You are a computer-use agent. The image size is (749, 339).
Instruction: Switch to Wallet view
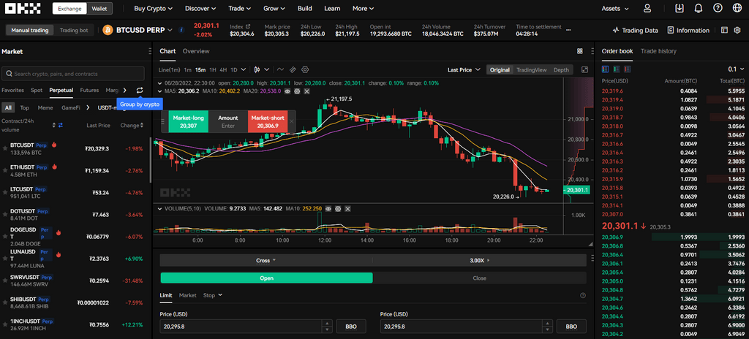click(99, 8)
